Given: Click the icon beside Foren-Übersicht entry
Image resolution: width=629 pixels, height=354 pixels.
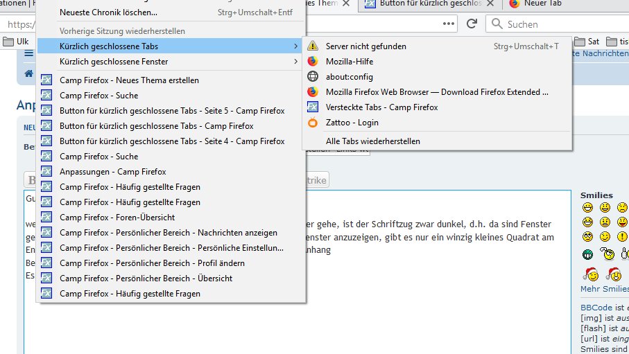Looking at the screenshot, I should click(x=46, y=218).
